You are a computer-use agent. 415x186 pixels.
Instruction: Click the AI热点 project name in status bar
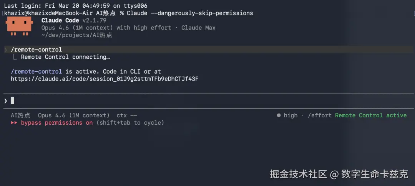tap(20, 115)
